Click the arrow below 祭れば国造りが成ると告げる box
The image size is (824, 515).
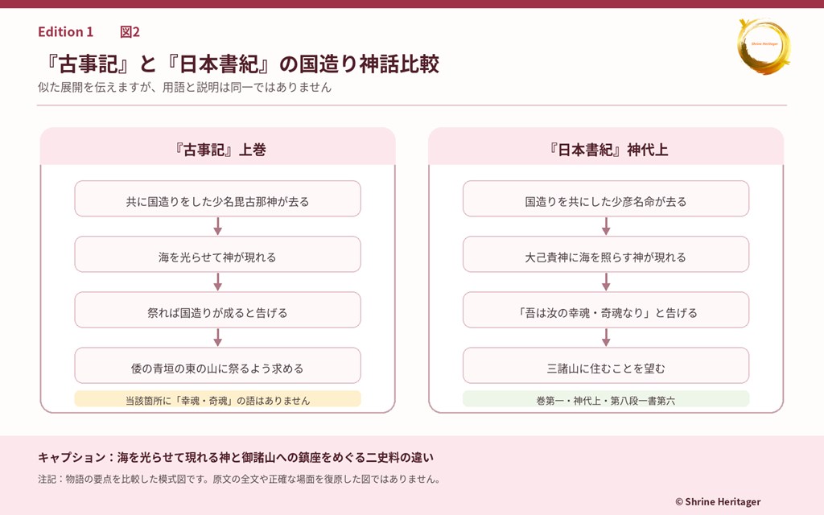(217, 338)
